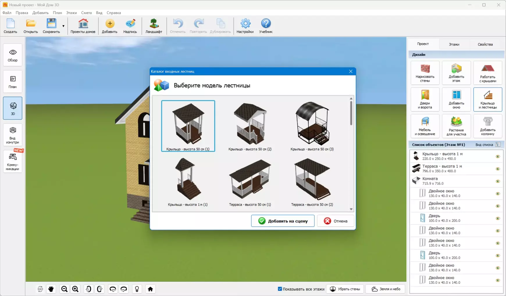Viewport: 506px width, 296px height.
Task: Switch to the Свойства tab
Action: [x=485, y=44]
